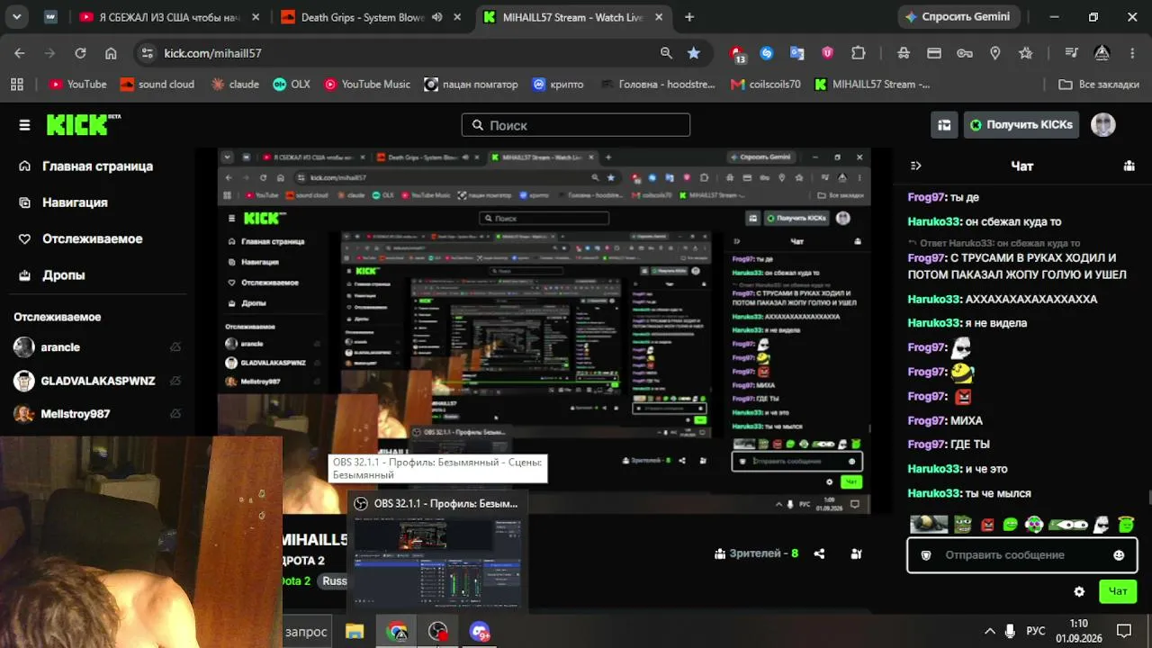The image size is (1152, 648).
Task: Unfollow arancle via the icon in its row
Action: tap(175, 347)
